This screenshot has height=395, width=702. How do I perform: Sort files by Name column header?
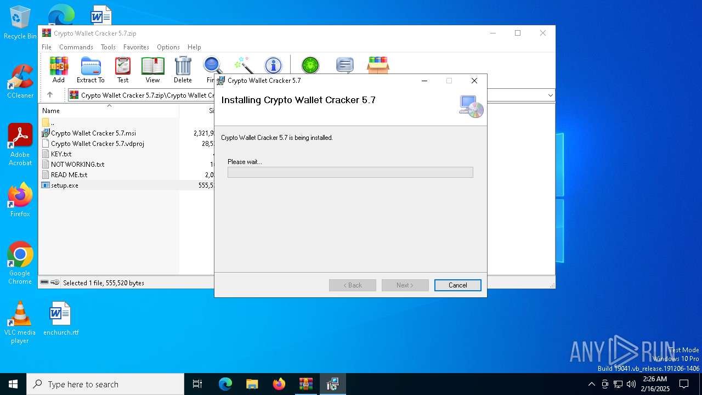coord(109,110)
